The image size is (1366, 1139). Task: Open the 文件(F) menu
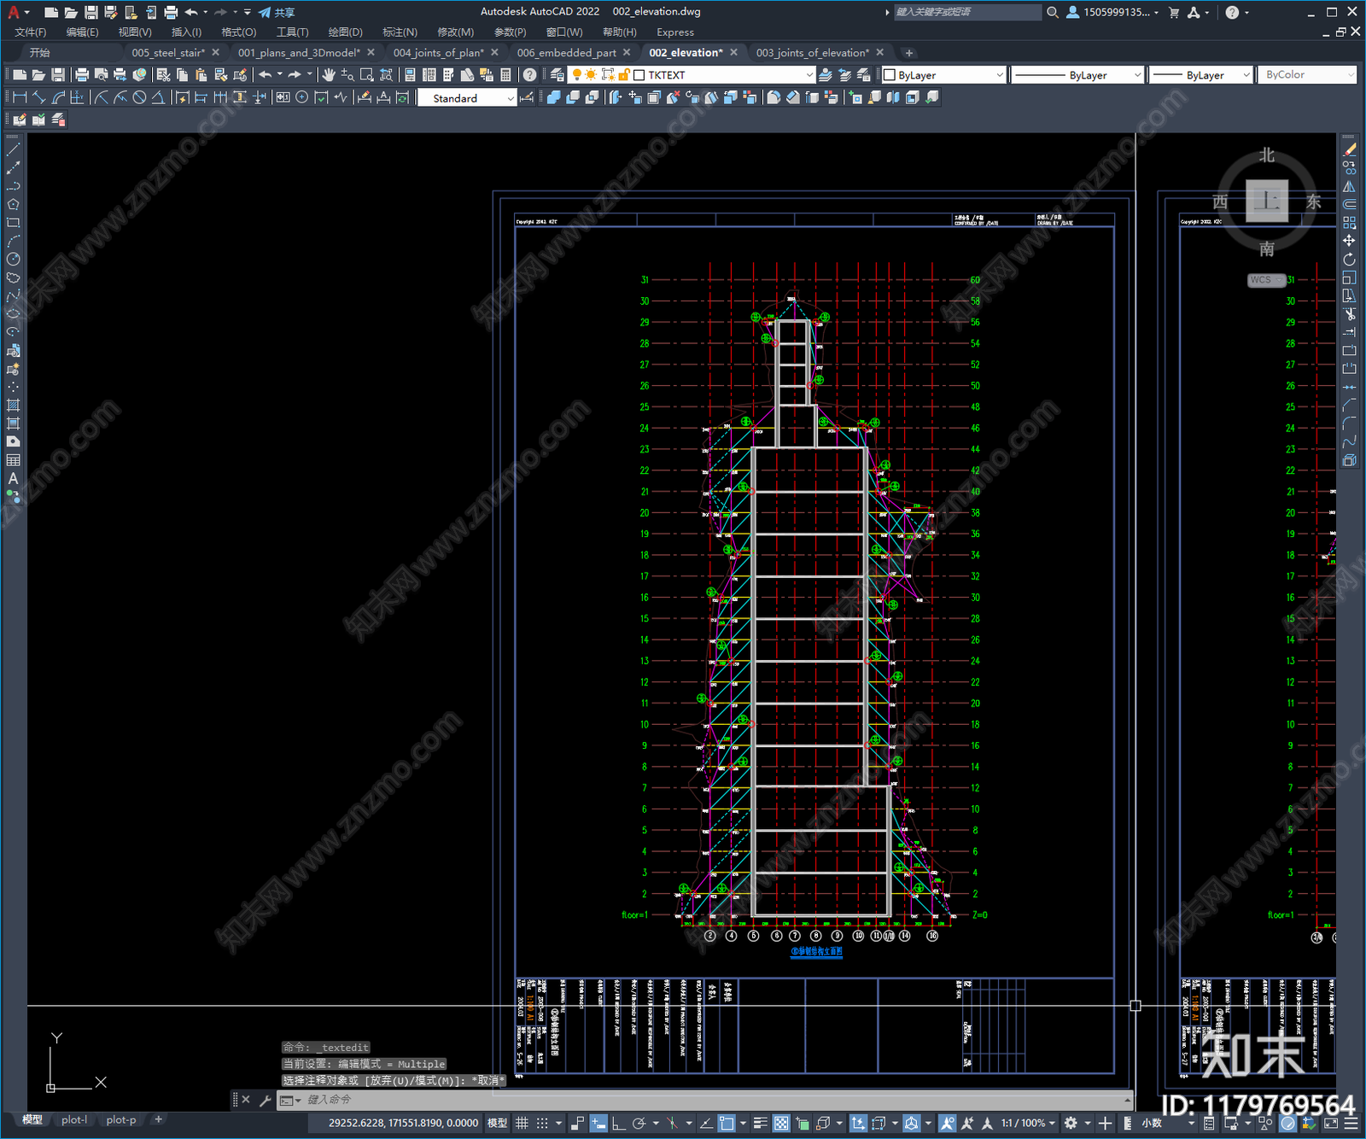[x=31, y=32]
